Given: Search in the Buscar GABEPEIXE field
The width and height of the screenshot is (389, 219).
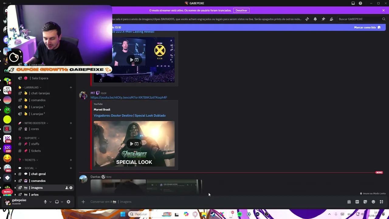Looking at the screenshot, I should (362, 19).
